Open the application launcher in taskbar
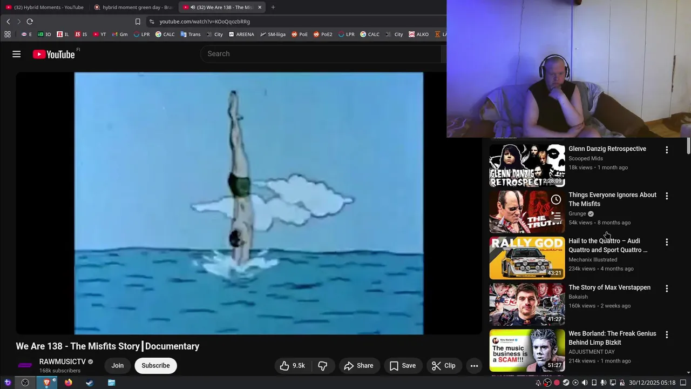The width and height of the screenshot is (691, 389). 8,383
